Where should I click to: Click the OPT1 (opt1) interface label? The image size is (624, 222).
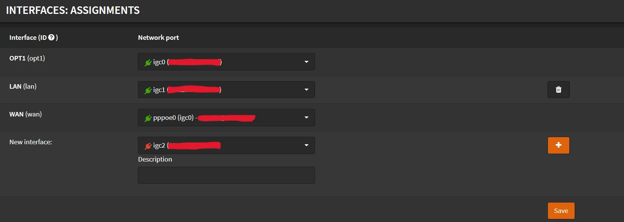point(27,58)
